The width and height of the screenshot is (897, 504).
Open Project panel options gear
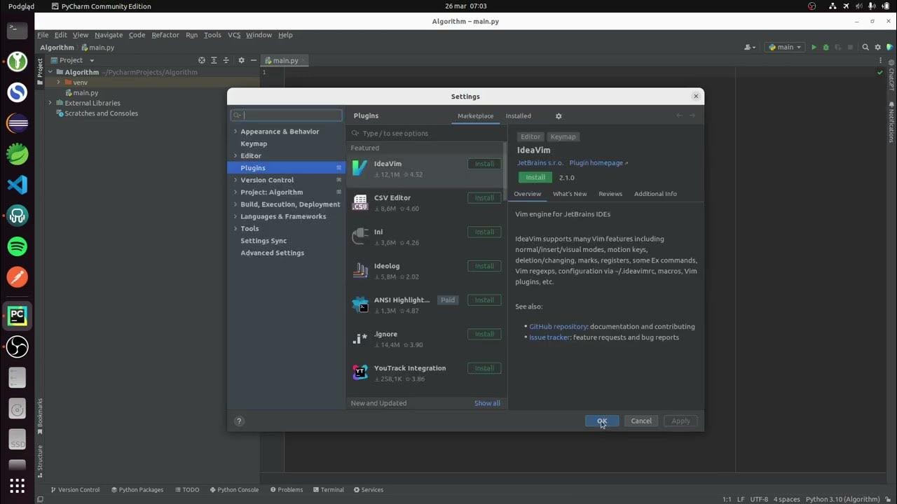[x=242, y=60]
